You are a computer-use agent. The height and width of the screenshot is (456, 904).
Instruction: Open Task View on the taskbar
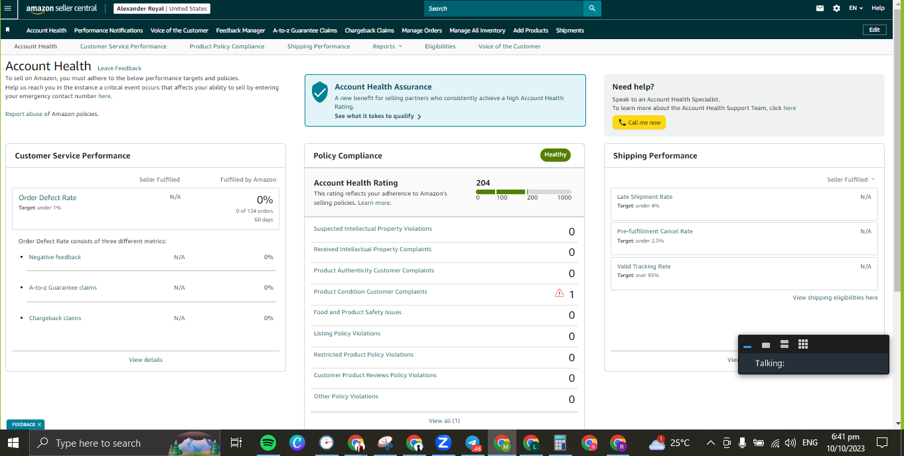(x=236, y=443)
